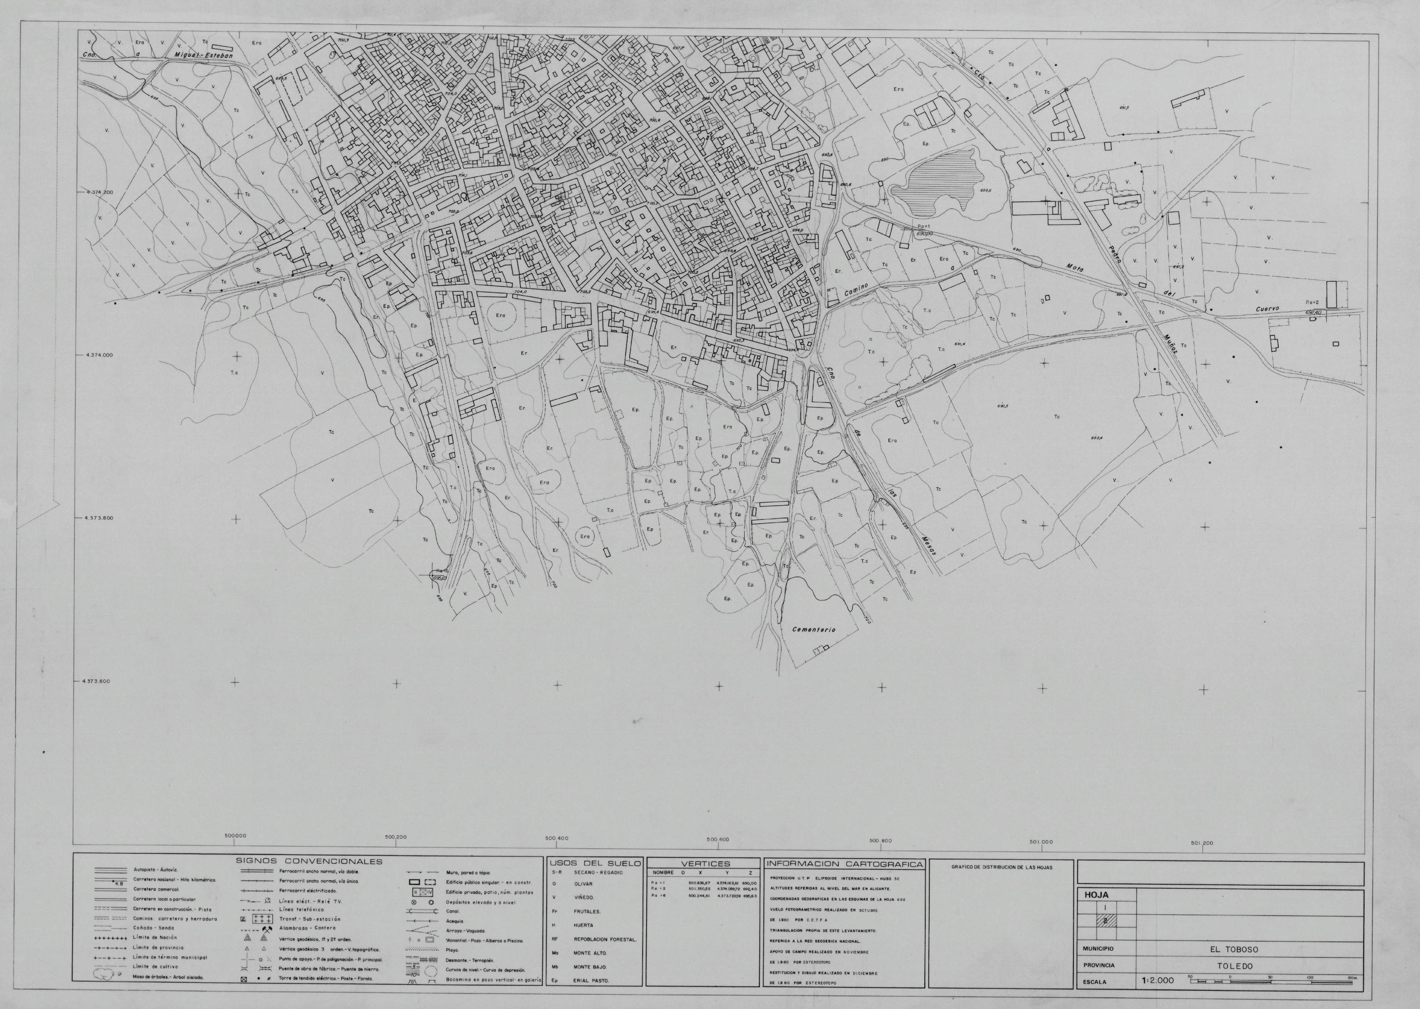
Task: Click the Autopista-Autovía line symbol in legend
Action: click(x=110, y=871)
